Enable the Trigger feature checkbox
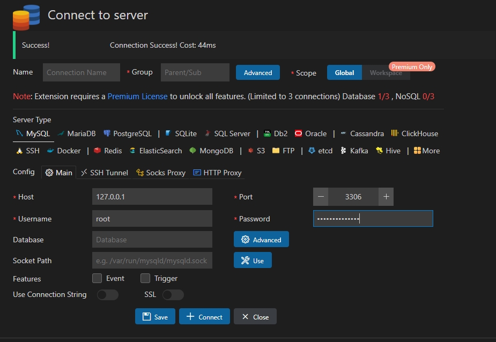496x342 pixels. click(x=145, y=278)
